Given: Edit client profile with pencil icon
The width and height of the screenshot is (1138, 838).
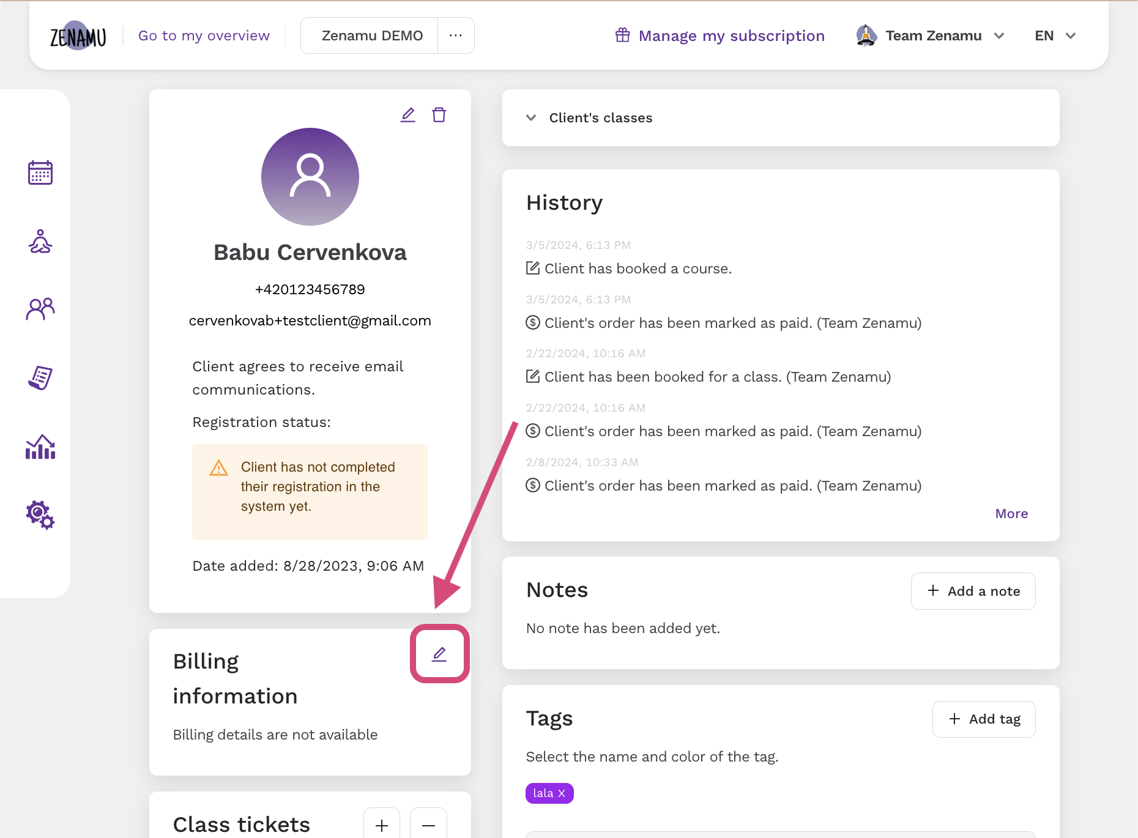Looking at the screenshot, I should click(408, 115).
